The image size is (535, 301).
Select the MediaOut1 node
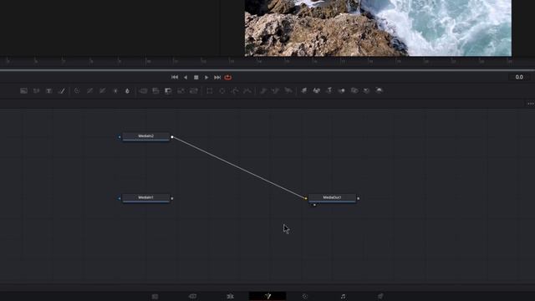pyautogui.click(x=332, y=198)
